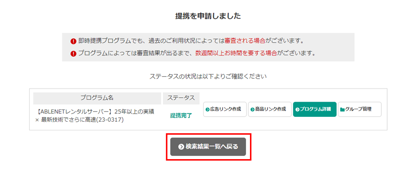Select the 提携完了 status text
Image resolution: width=416 pixels, height=181 pixels.
pyautogui.click(x=181, y=115)
